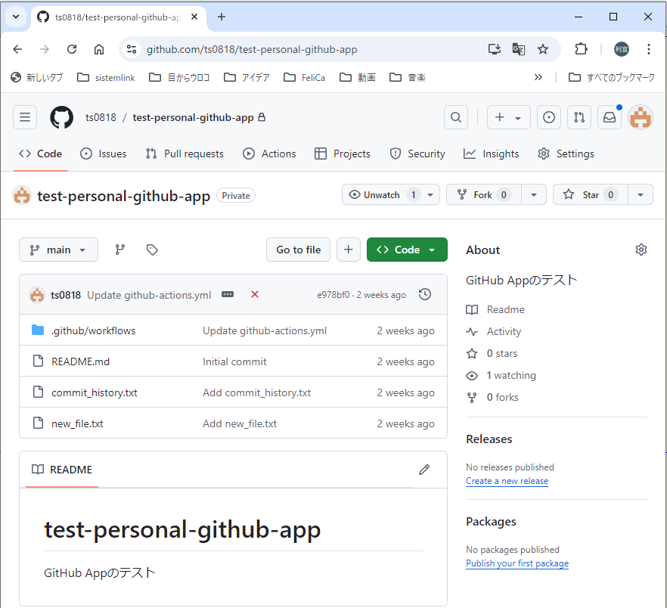
Task: Click the browser address bar URL
Action: (252, 49)
